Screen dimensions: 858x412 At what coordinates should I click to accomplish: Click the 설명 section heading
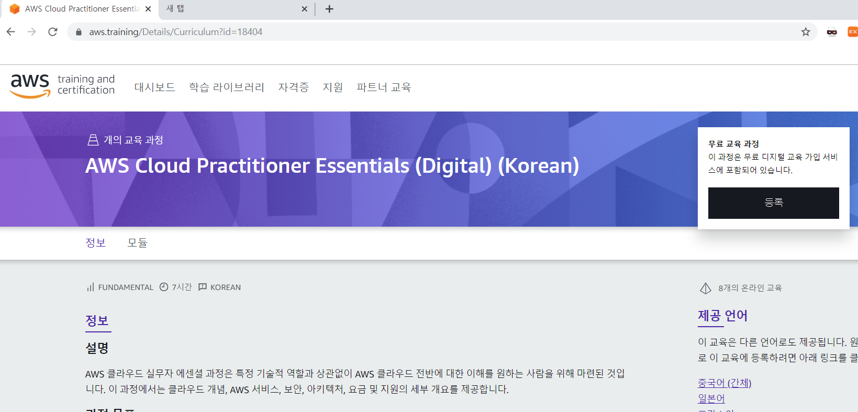(x=97, y=348)
